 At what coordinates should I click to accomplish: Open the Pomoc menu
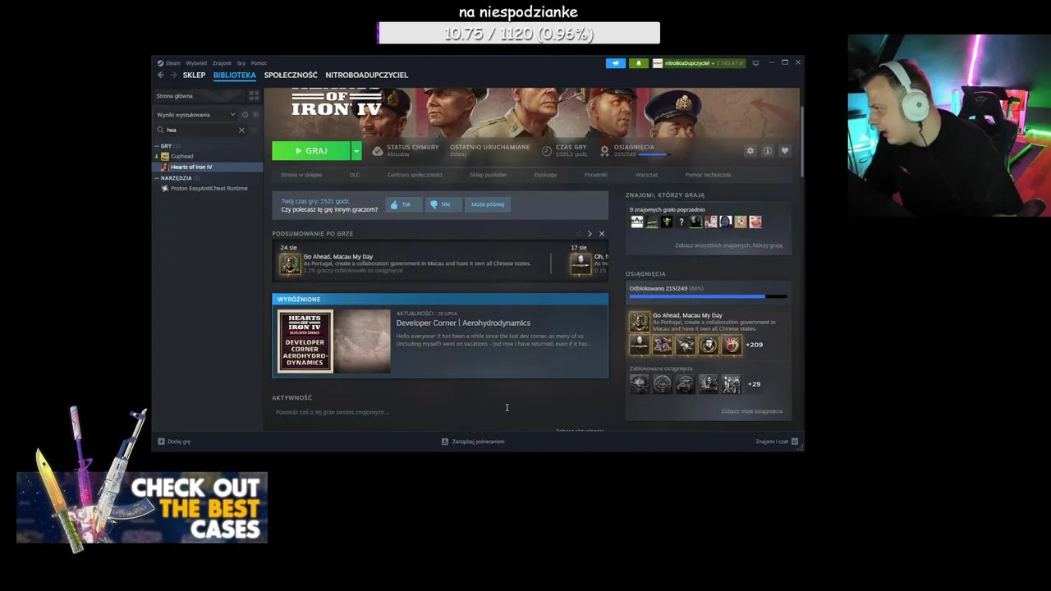point(259,63)
